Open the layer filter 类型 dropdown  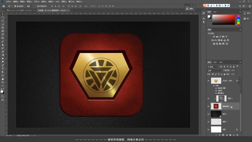[213, 67]
